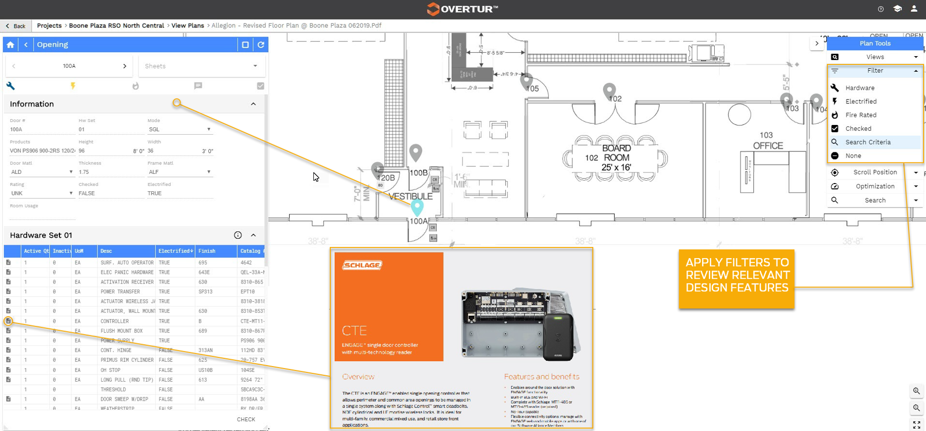Open the hardware wrench tab
This screenshot has width=926, height=431.
(11, 86)
